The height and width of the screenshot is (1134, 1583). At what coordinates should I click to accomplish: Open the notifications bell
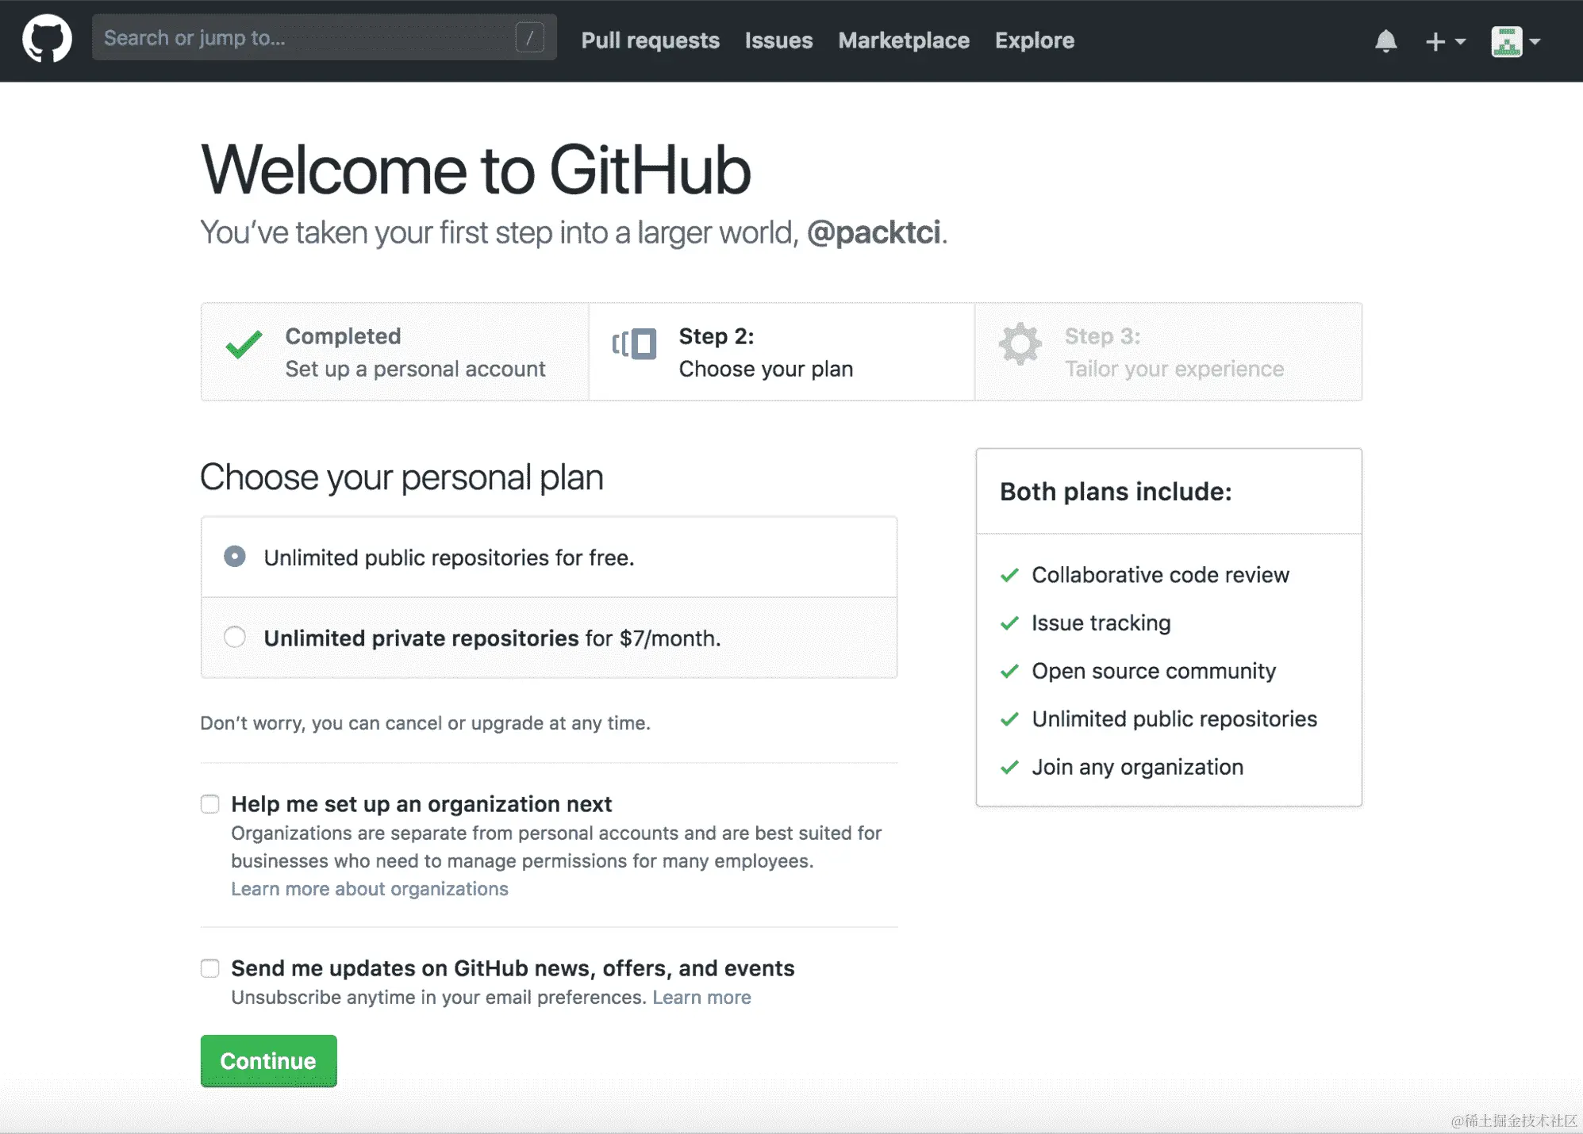(x=1385, y=41)
